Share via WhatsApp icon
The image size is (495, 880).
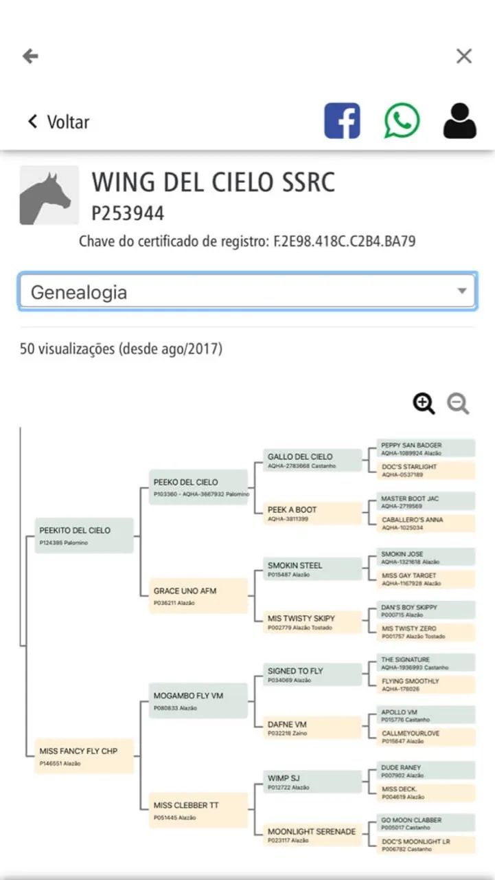coord(402,121)
